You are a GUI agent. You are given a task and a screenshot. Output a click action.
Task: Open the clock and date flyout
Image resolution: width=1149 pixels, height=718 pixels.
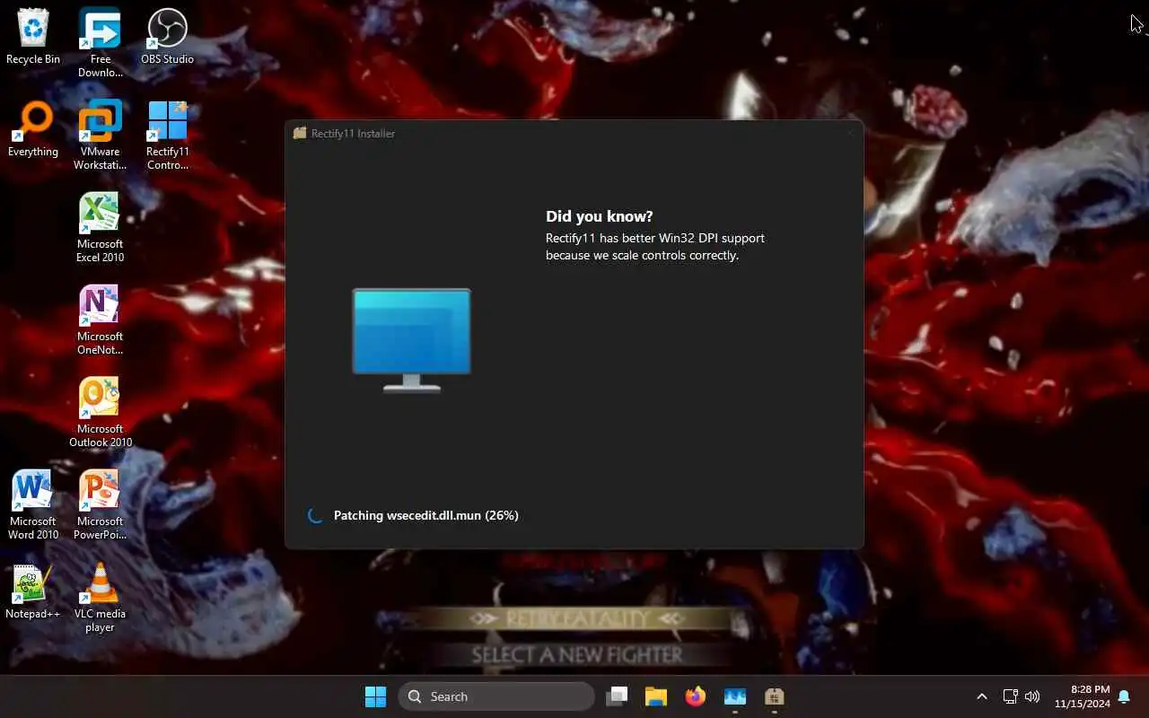coord(1082,696)
